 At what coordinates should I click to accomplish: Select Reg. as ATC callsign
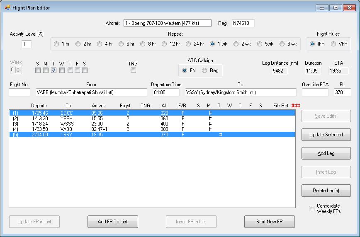pyautogui.click(x=204, y=71)
